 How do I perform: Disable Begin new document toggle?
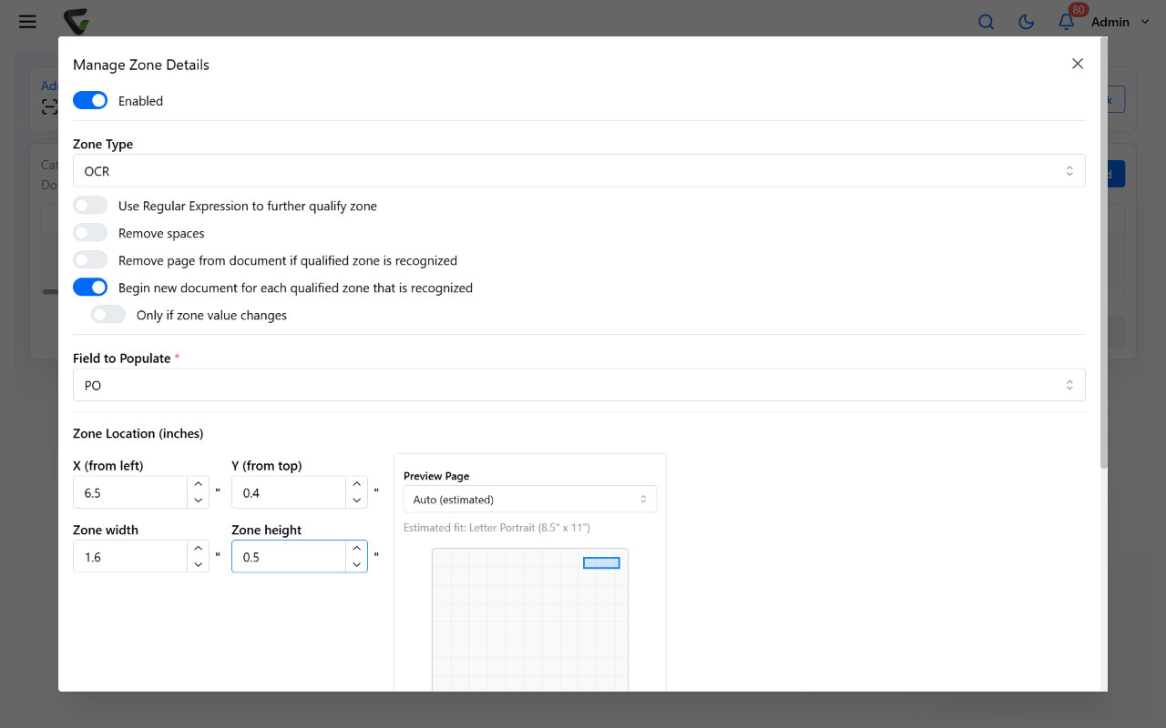[90, 288]
